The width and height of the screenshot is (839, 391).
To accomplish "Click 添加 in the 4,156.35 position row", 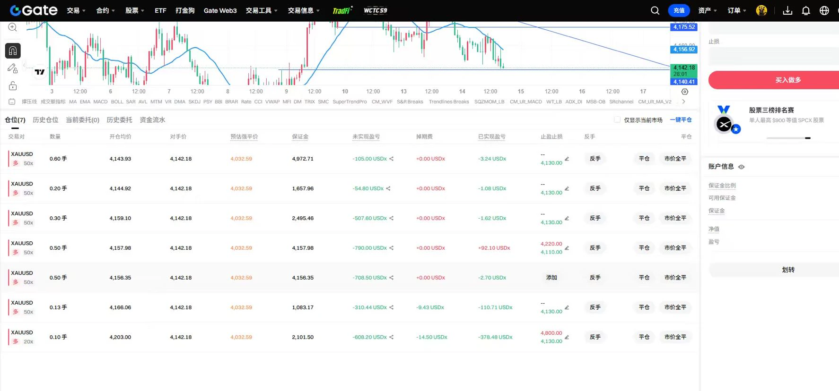I will click(x=551, y=278).
